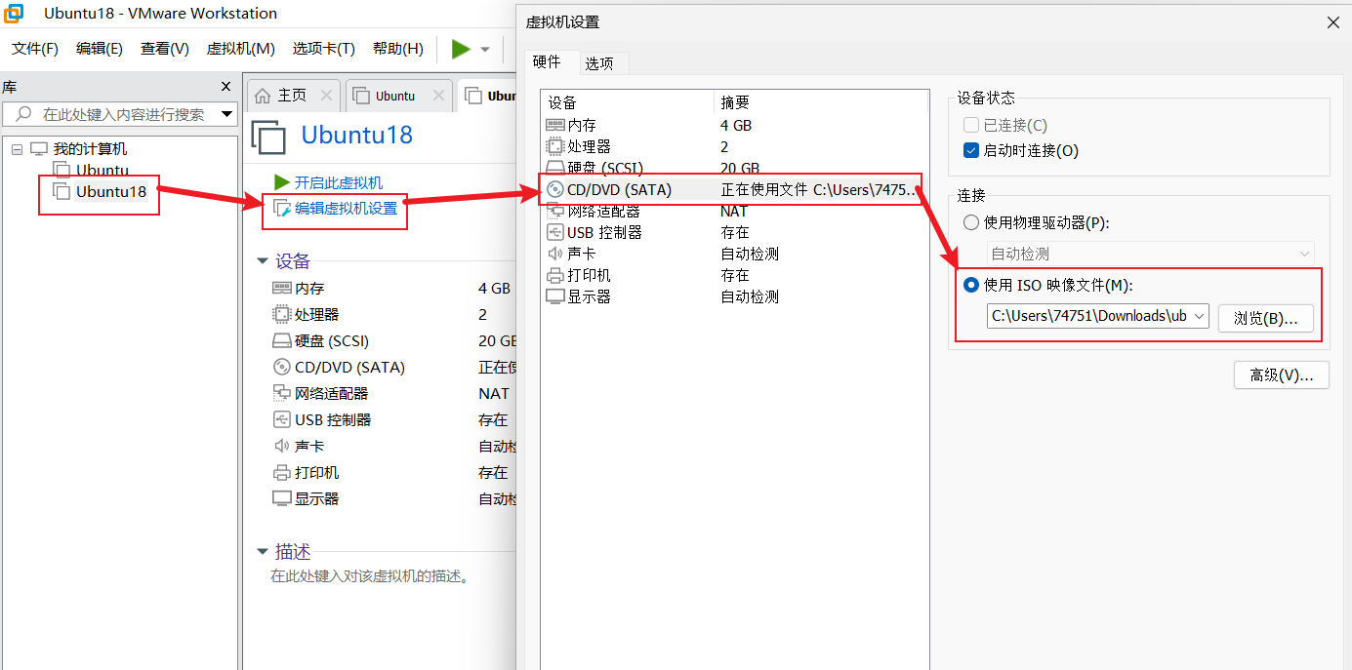Collapse the 我的计算机 tree node
Image resolution: width=1352 pixels, height=670 pixels.
coord(18,149)
